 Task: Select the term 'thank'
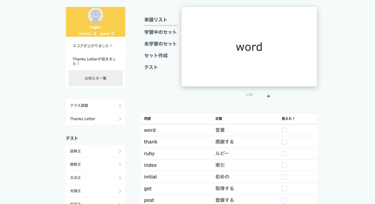coord(151,142)
